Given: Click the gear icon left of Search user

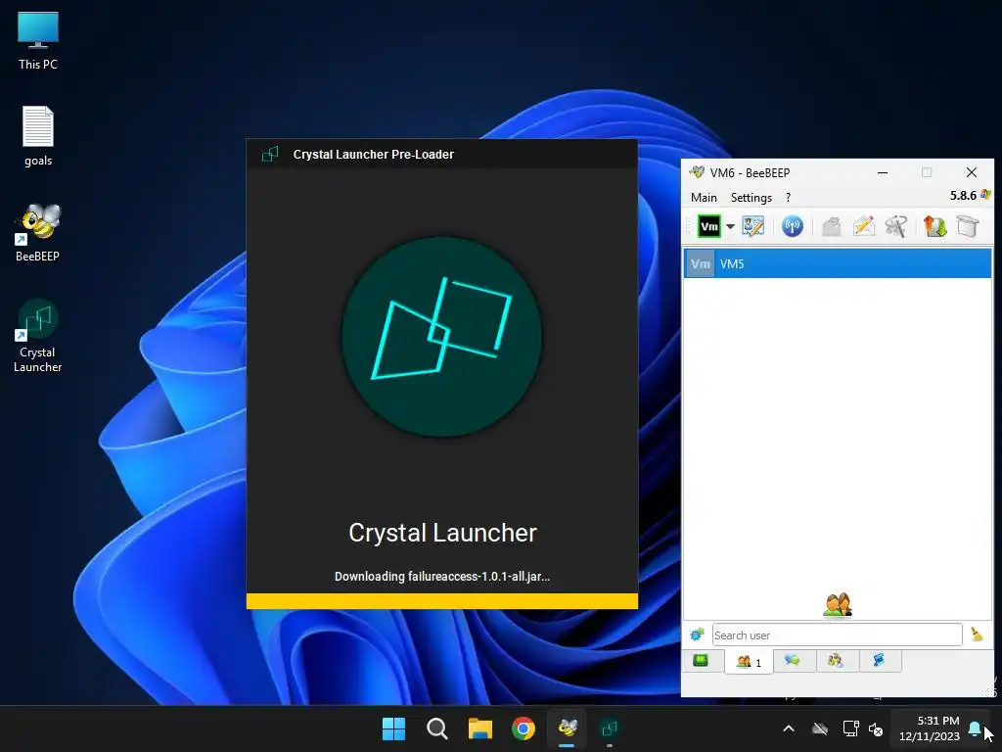Looking at the screenshot, I should [x=697, y=634].
